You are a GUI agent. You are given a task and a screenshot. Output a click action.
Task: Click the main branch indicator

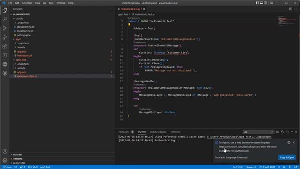(x=7, y=167)
